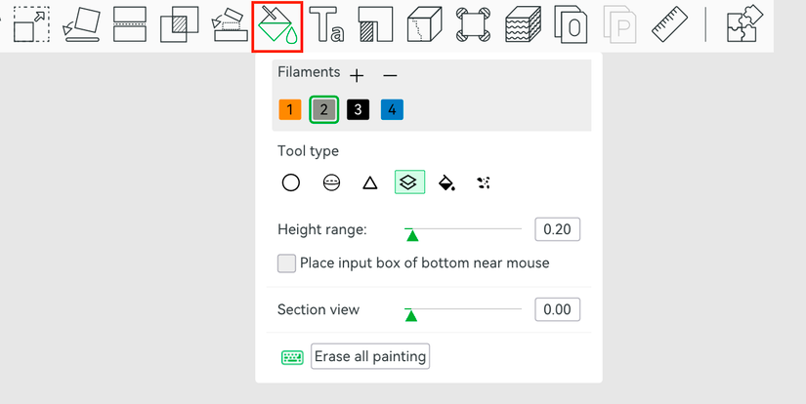Select the Measure ruler tool
The height and width of the screenshot is (404, 806).
click(x=670, y=24)
